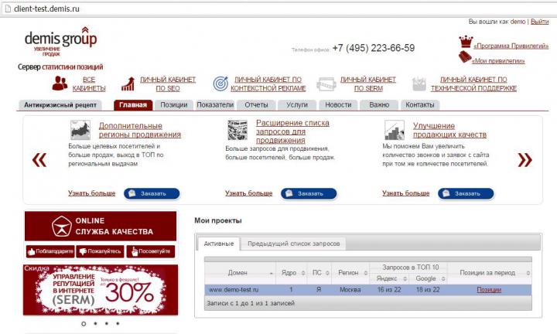Image resolution: width=557 pixels, height=334 pixels.
Task: Open the SERM 30% discount banner
Action: click(x=101, y=290)
